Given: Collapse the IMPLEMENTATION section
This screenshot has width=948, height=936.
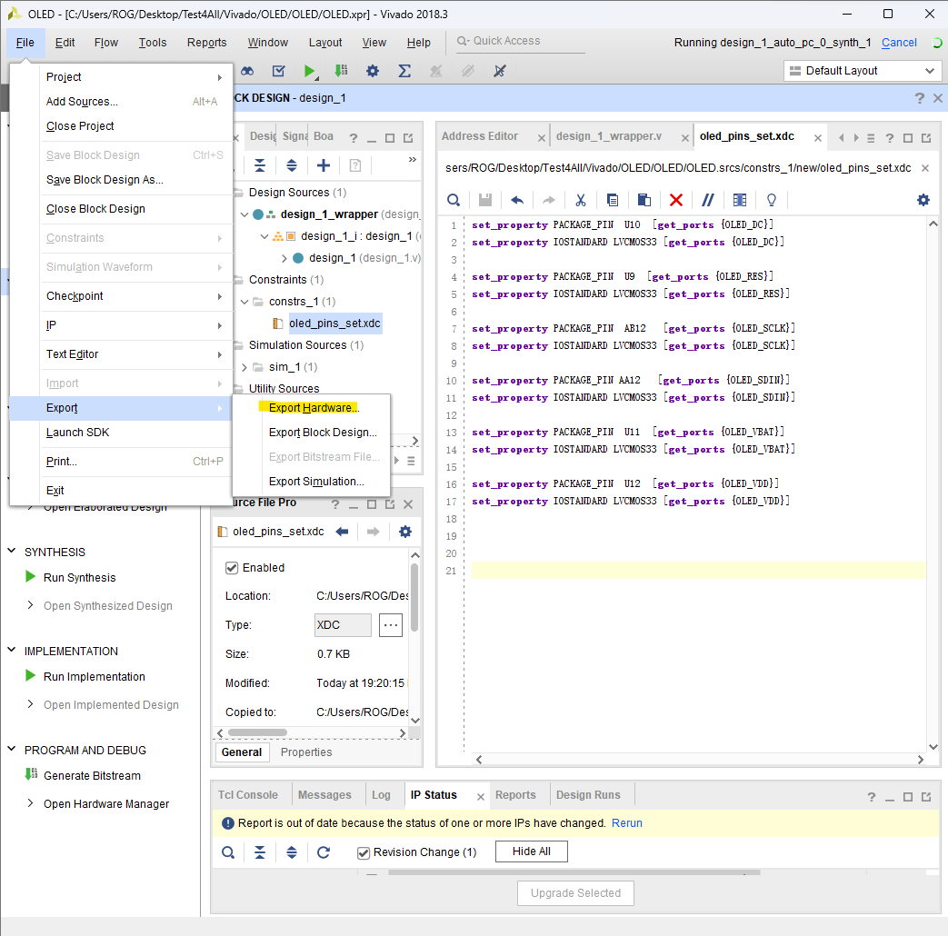Looking at the screenshot, I should point(12,650).
